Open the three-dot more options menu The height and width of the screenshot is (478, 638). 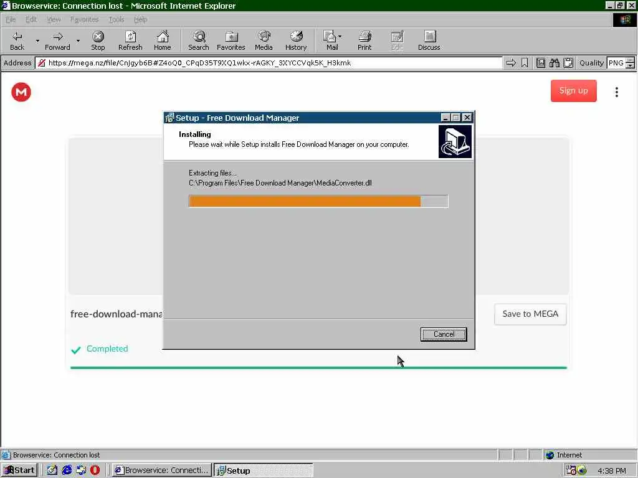617,92
